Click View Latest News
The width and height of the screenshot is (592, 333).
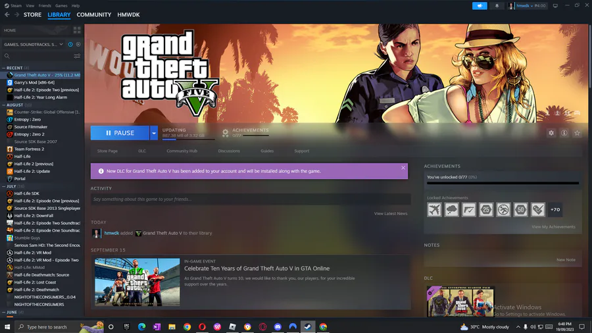click(x=390, y=214)
